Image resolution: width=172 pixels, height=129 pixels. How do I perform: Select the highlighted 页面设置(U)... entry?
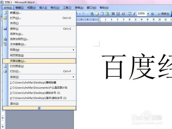pos(39,61)
